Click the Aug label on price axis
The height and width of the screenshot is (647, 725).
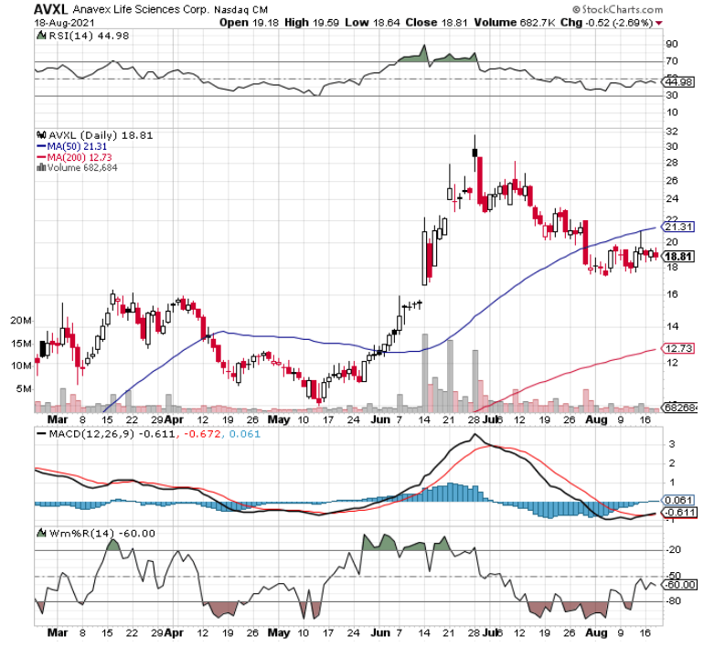tap(596, 419)
